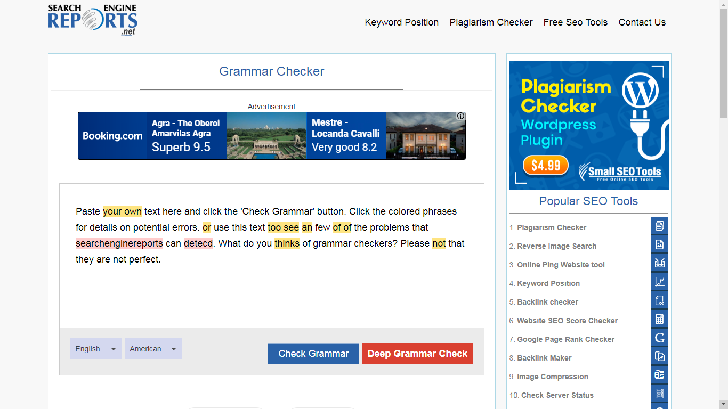
Task: Click the Booking.com logo in ad
Action: (112, 136)
